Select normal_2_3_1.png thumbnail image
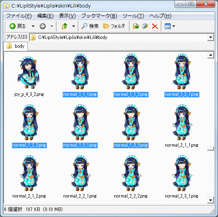This screenshot has height=217, width=218. pyautogui.click(x=182, y=173)
